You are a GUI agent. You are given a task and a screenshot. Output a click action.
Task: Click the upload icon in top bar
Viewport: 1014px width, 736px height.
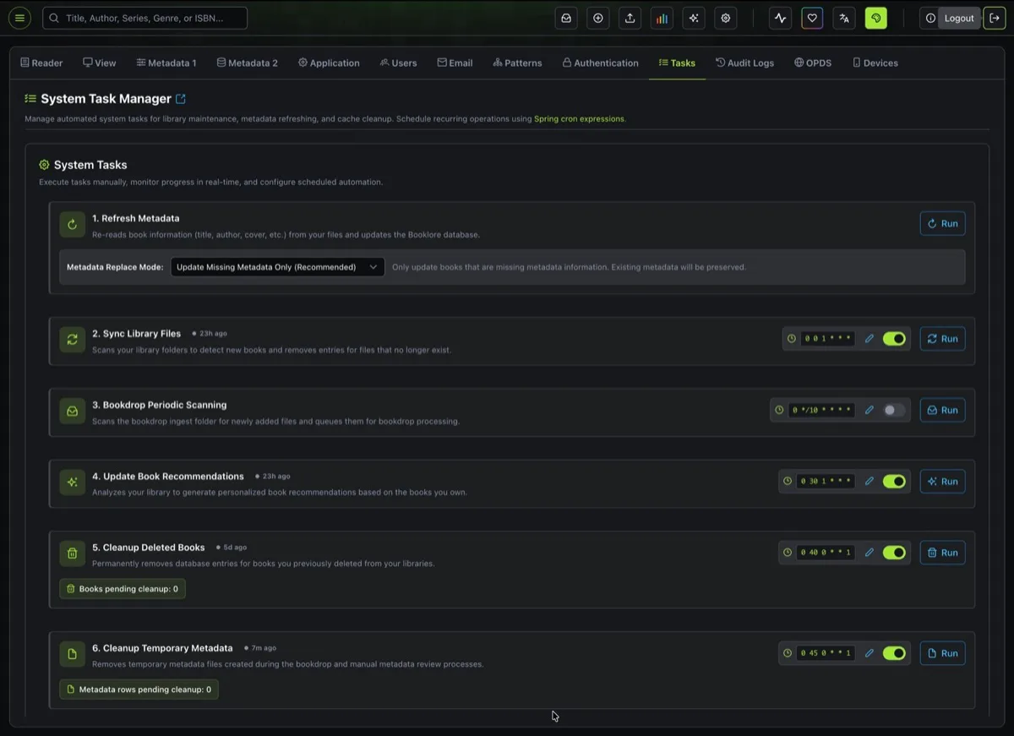click(630, 18)
